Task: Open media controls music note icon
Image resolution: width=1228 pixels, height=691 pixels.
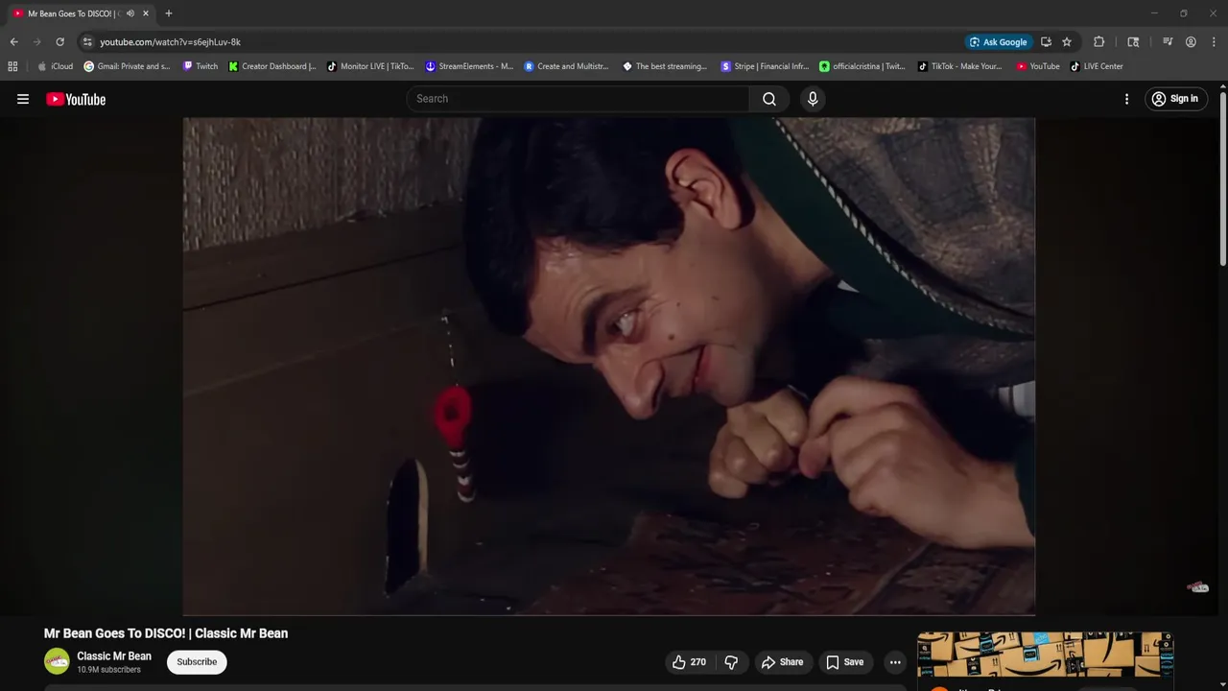Action: [x=1168, y=42]
